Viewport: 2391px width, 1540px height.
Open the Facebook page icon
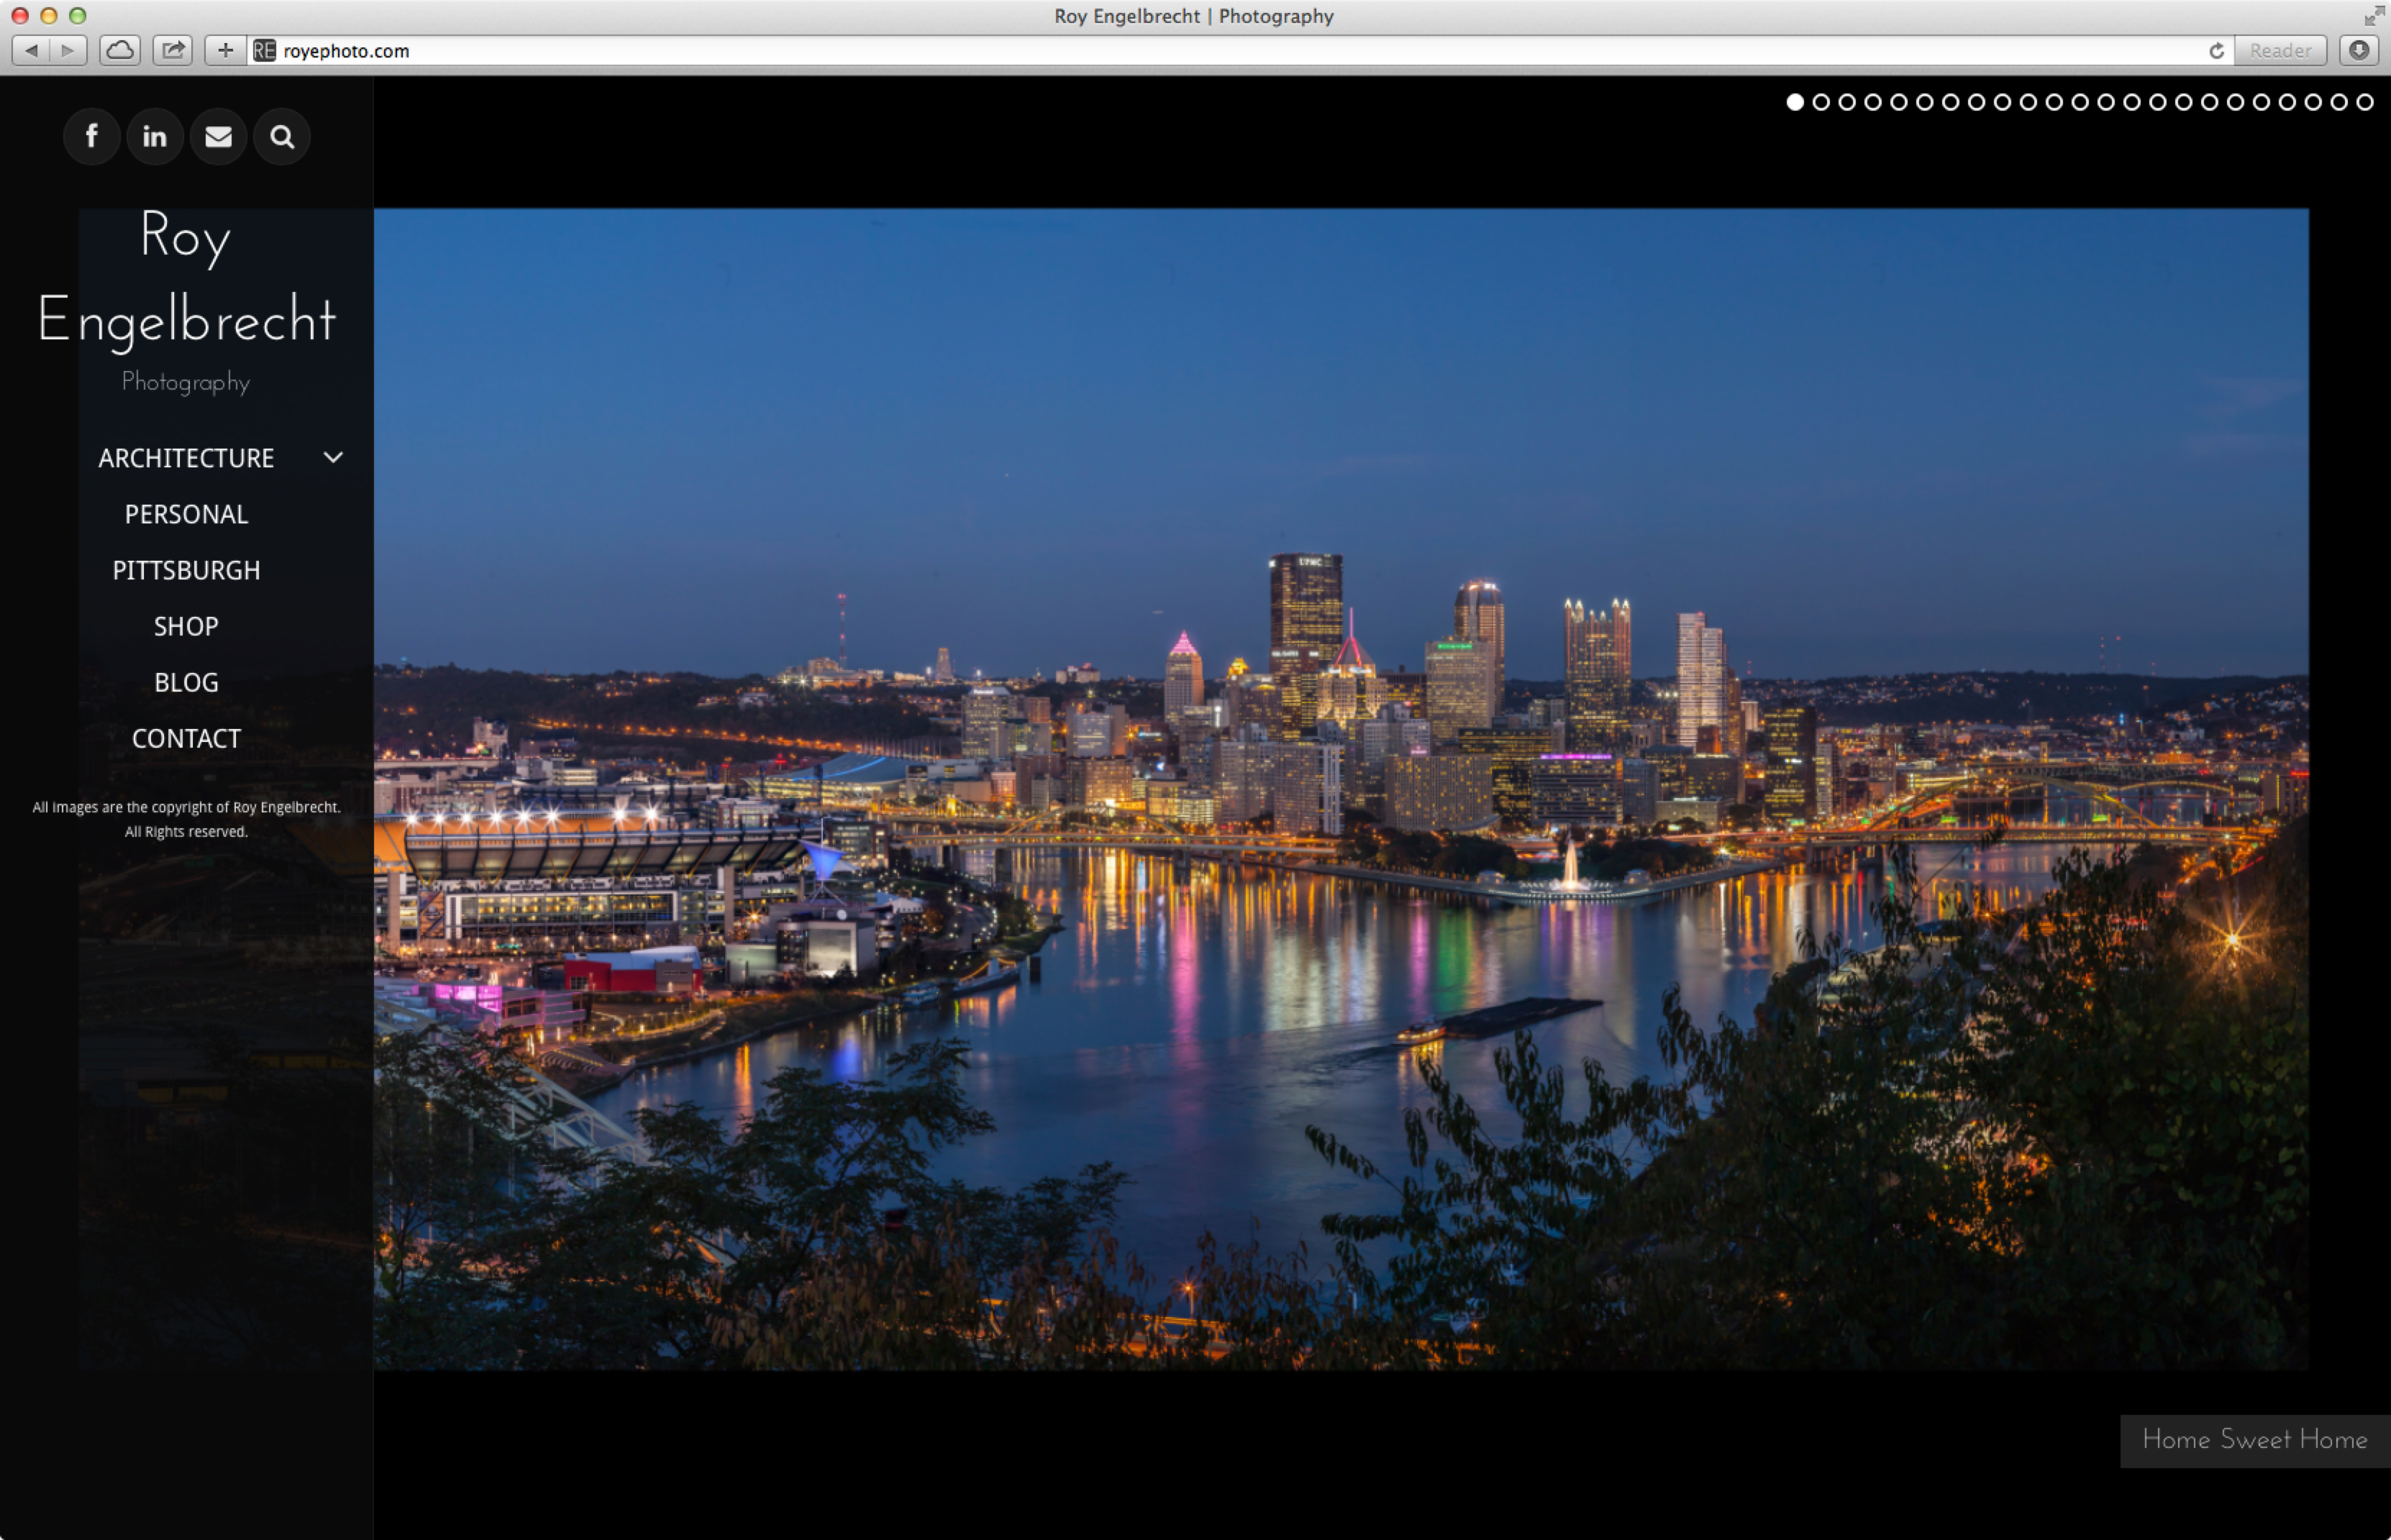91,136
